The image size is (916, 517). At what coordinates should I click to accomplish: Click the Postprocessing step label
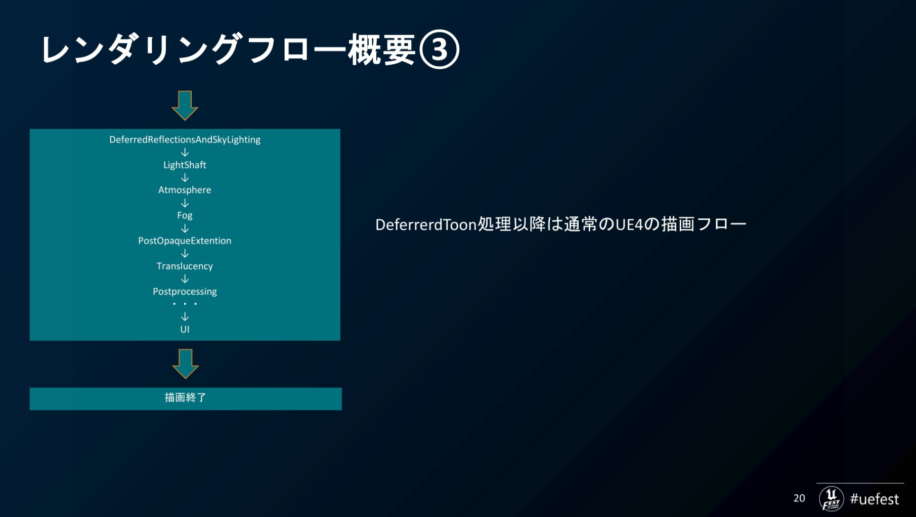pyautogui.click(x=185, y=292)
